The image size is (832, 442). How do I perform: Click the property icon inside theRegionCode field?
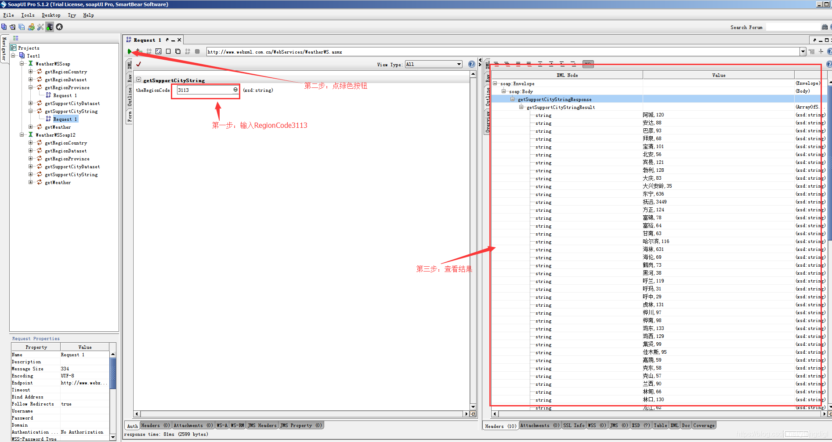[x=235, y=90]
